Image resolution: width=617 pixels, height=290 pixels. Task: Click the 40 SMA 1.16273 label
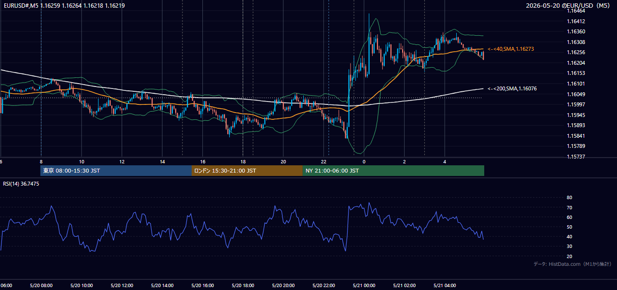[511, 49]
